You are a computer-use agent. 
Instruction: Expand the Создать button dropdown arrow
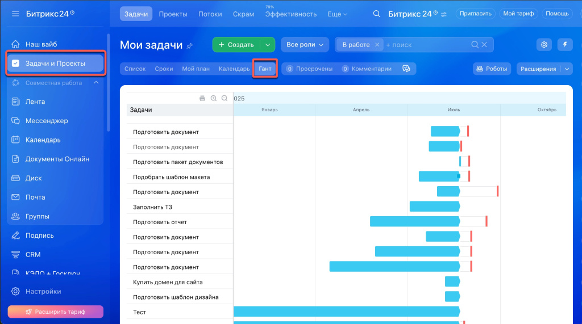pyautogui.click(x=268, y=45)
